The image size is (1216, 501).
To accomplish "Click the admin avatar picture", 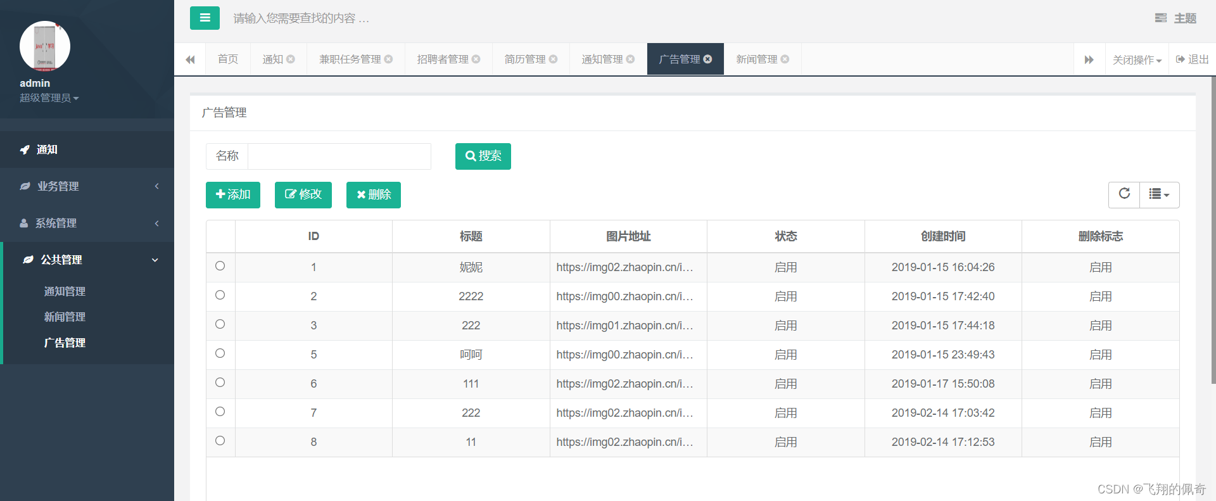I will 45,46.
